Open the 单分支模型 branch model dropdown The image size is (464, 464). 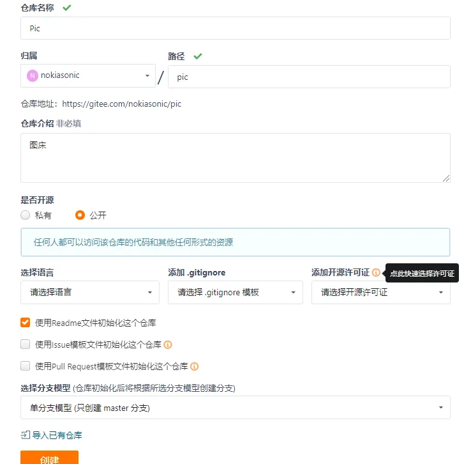236,407
